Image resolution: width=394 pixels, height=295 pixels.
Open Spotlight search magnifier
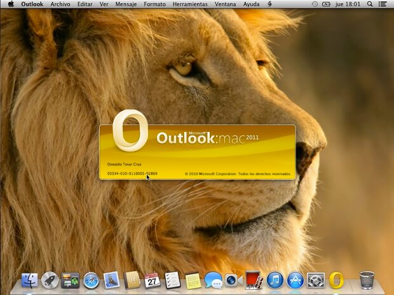click(x=370, y=4)
